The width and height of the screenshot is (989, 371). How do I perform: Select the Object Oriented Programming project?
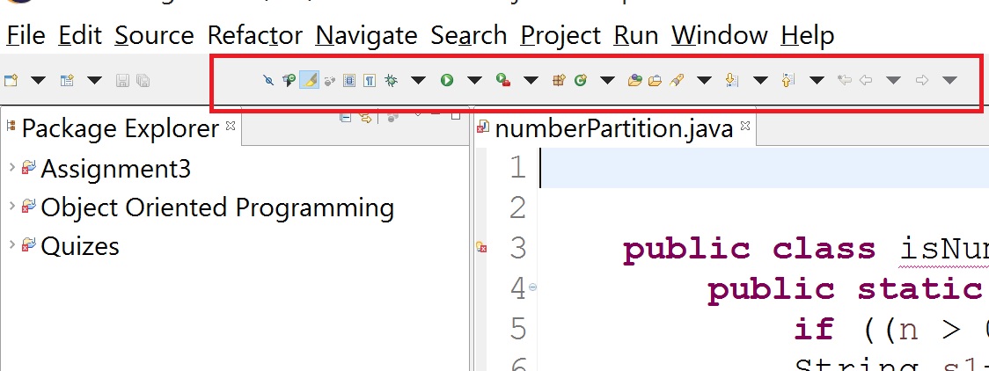pos(217,207)
